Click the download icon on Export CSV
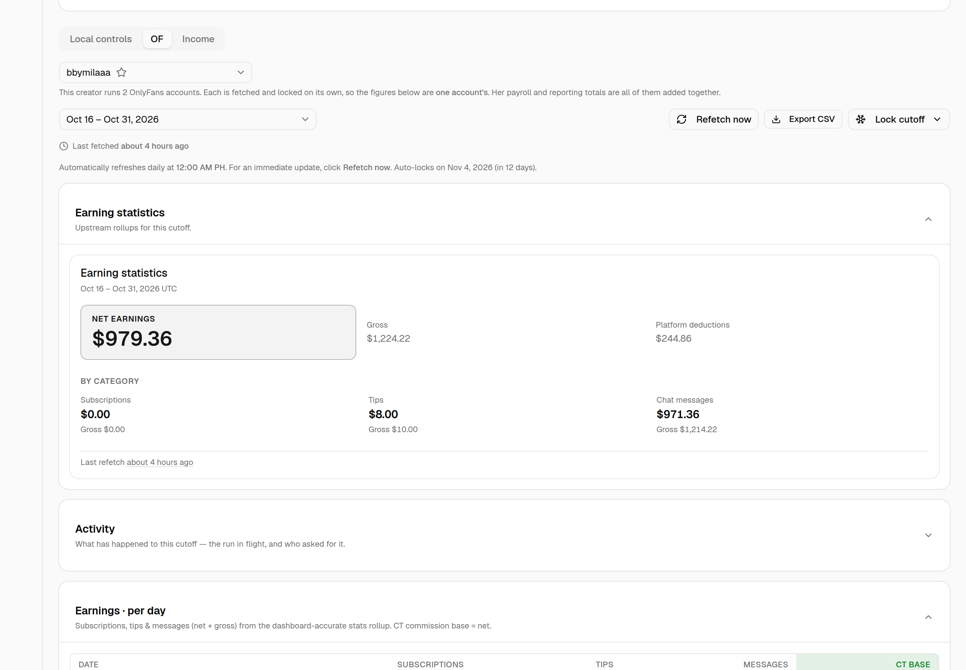 click(x=776, y=119)
